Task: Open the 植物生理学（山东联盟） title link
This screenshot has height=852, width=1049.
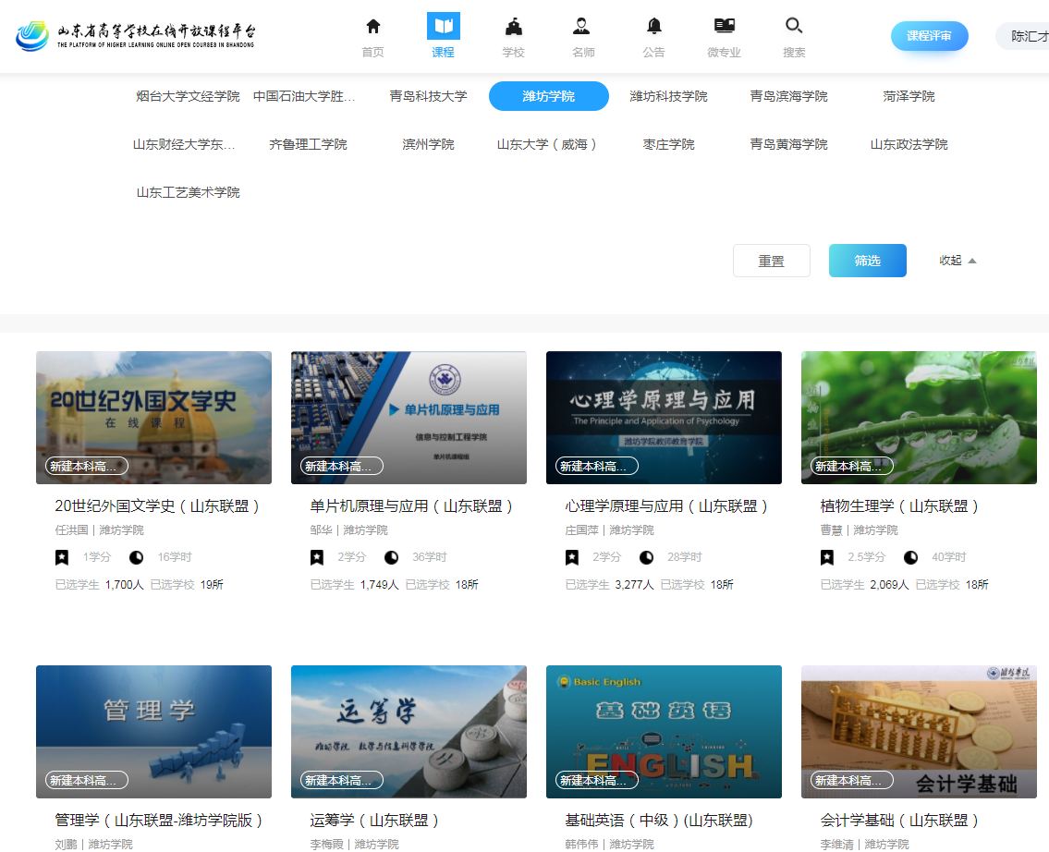Action: [900, 506]
